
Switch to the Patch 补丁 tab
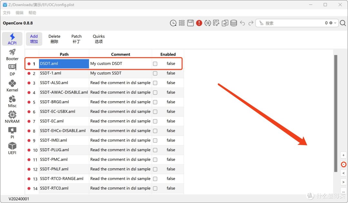(x=76, y=39)
